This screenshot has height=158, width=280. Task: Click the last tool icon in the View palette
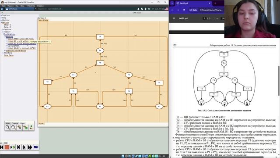(31, 127)
